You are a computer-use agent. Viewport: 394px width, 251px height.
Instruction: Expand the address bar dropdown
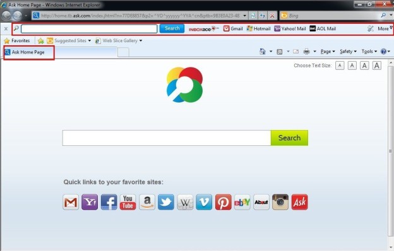click(x=244, y=16)
